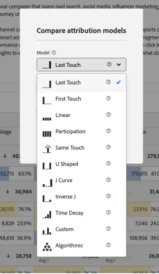Click the info icon in the Last Touch combo box
Screen dimensions: 159x274
coord(109,64)
